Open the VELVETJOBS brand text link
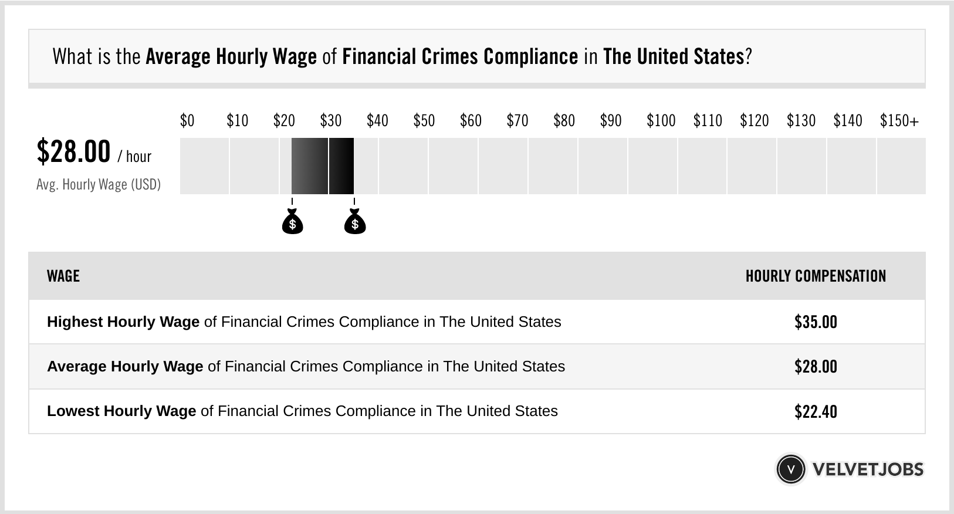 point(868,469)
